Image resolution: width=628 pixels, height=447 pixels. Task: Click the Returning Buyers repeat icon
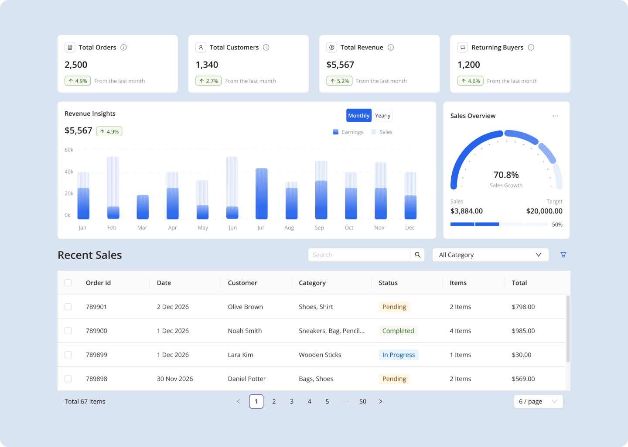pyautogui.click(x=463, y=47)
